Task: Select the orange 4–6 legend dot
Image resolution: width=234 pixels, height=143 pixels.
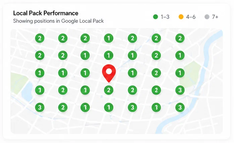Action: click(x=181, y=17)
